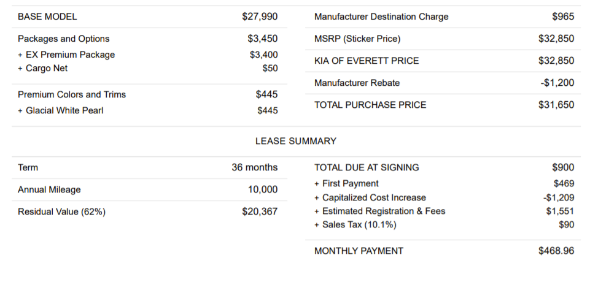
Task: Select Manufacturer Destination Charge row
Action: 443,17
